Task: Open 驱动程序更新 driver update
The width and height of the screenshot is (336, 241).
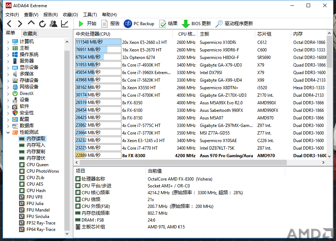Action: point(234,24)
